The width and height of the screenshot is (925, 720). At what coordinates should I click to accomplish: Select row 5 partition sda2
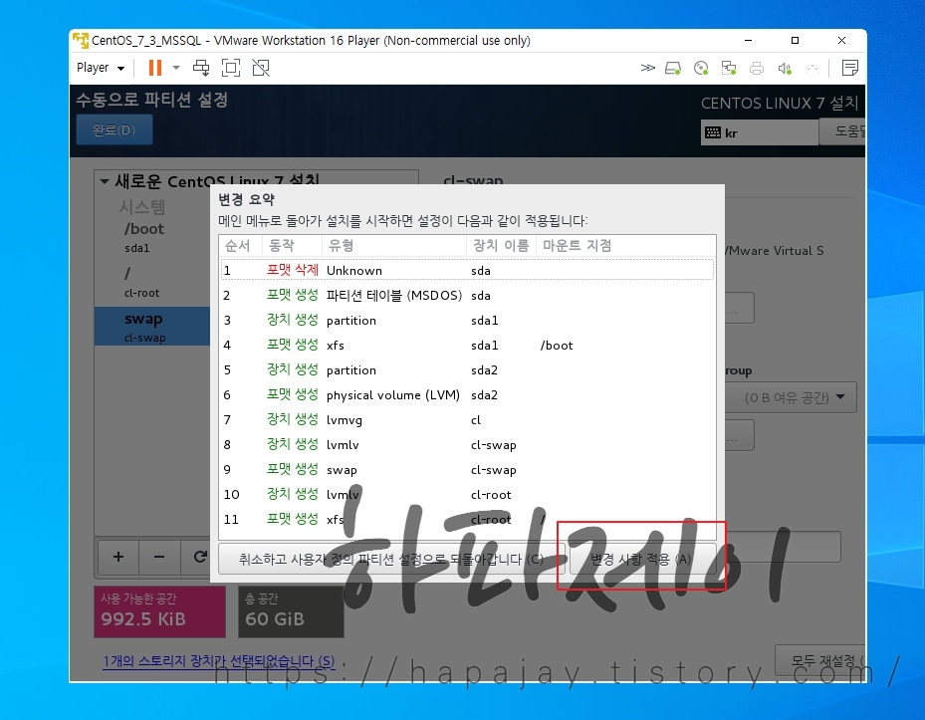[x=467, y=370]
